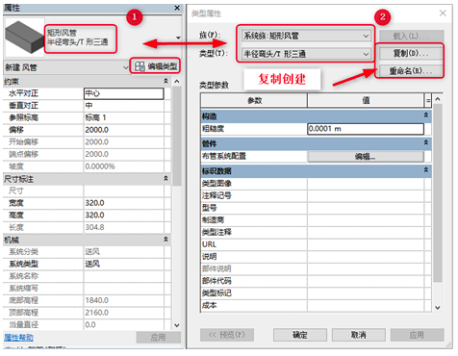Open the 族(F) family dropdown
Image resolution: width=458 pixels, height=356 pixels.
pyautogui.click(x=306, y=36)
